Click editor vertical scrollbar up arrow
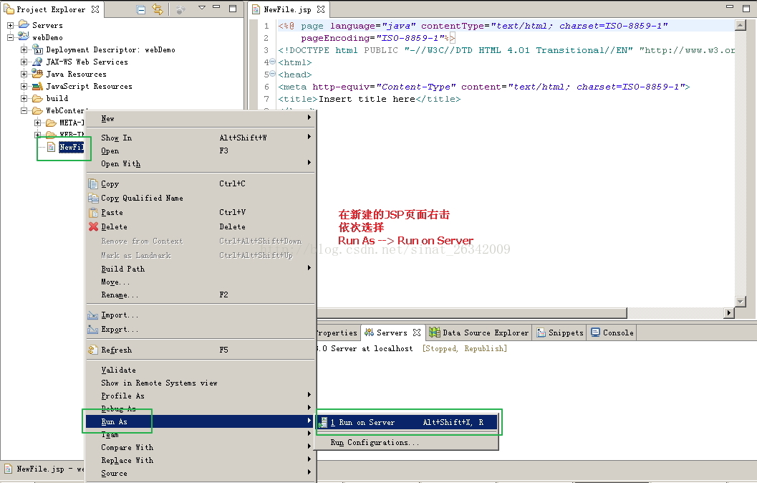The width and height of the screenshot is (757, 483). coord(740,25)
